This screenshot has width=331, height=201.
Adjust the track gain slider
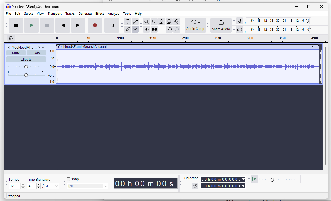coord(26,67)
